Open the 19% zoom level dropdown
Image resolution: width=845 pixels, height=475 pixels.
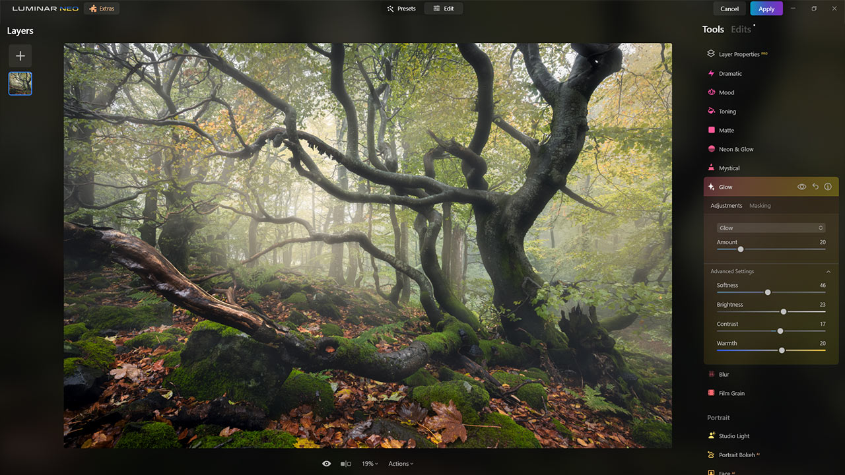tap(370, 464)
